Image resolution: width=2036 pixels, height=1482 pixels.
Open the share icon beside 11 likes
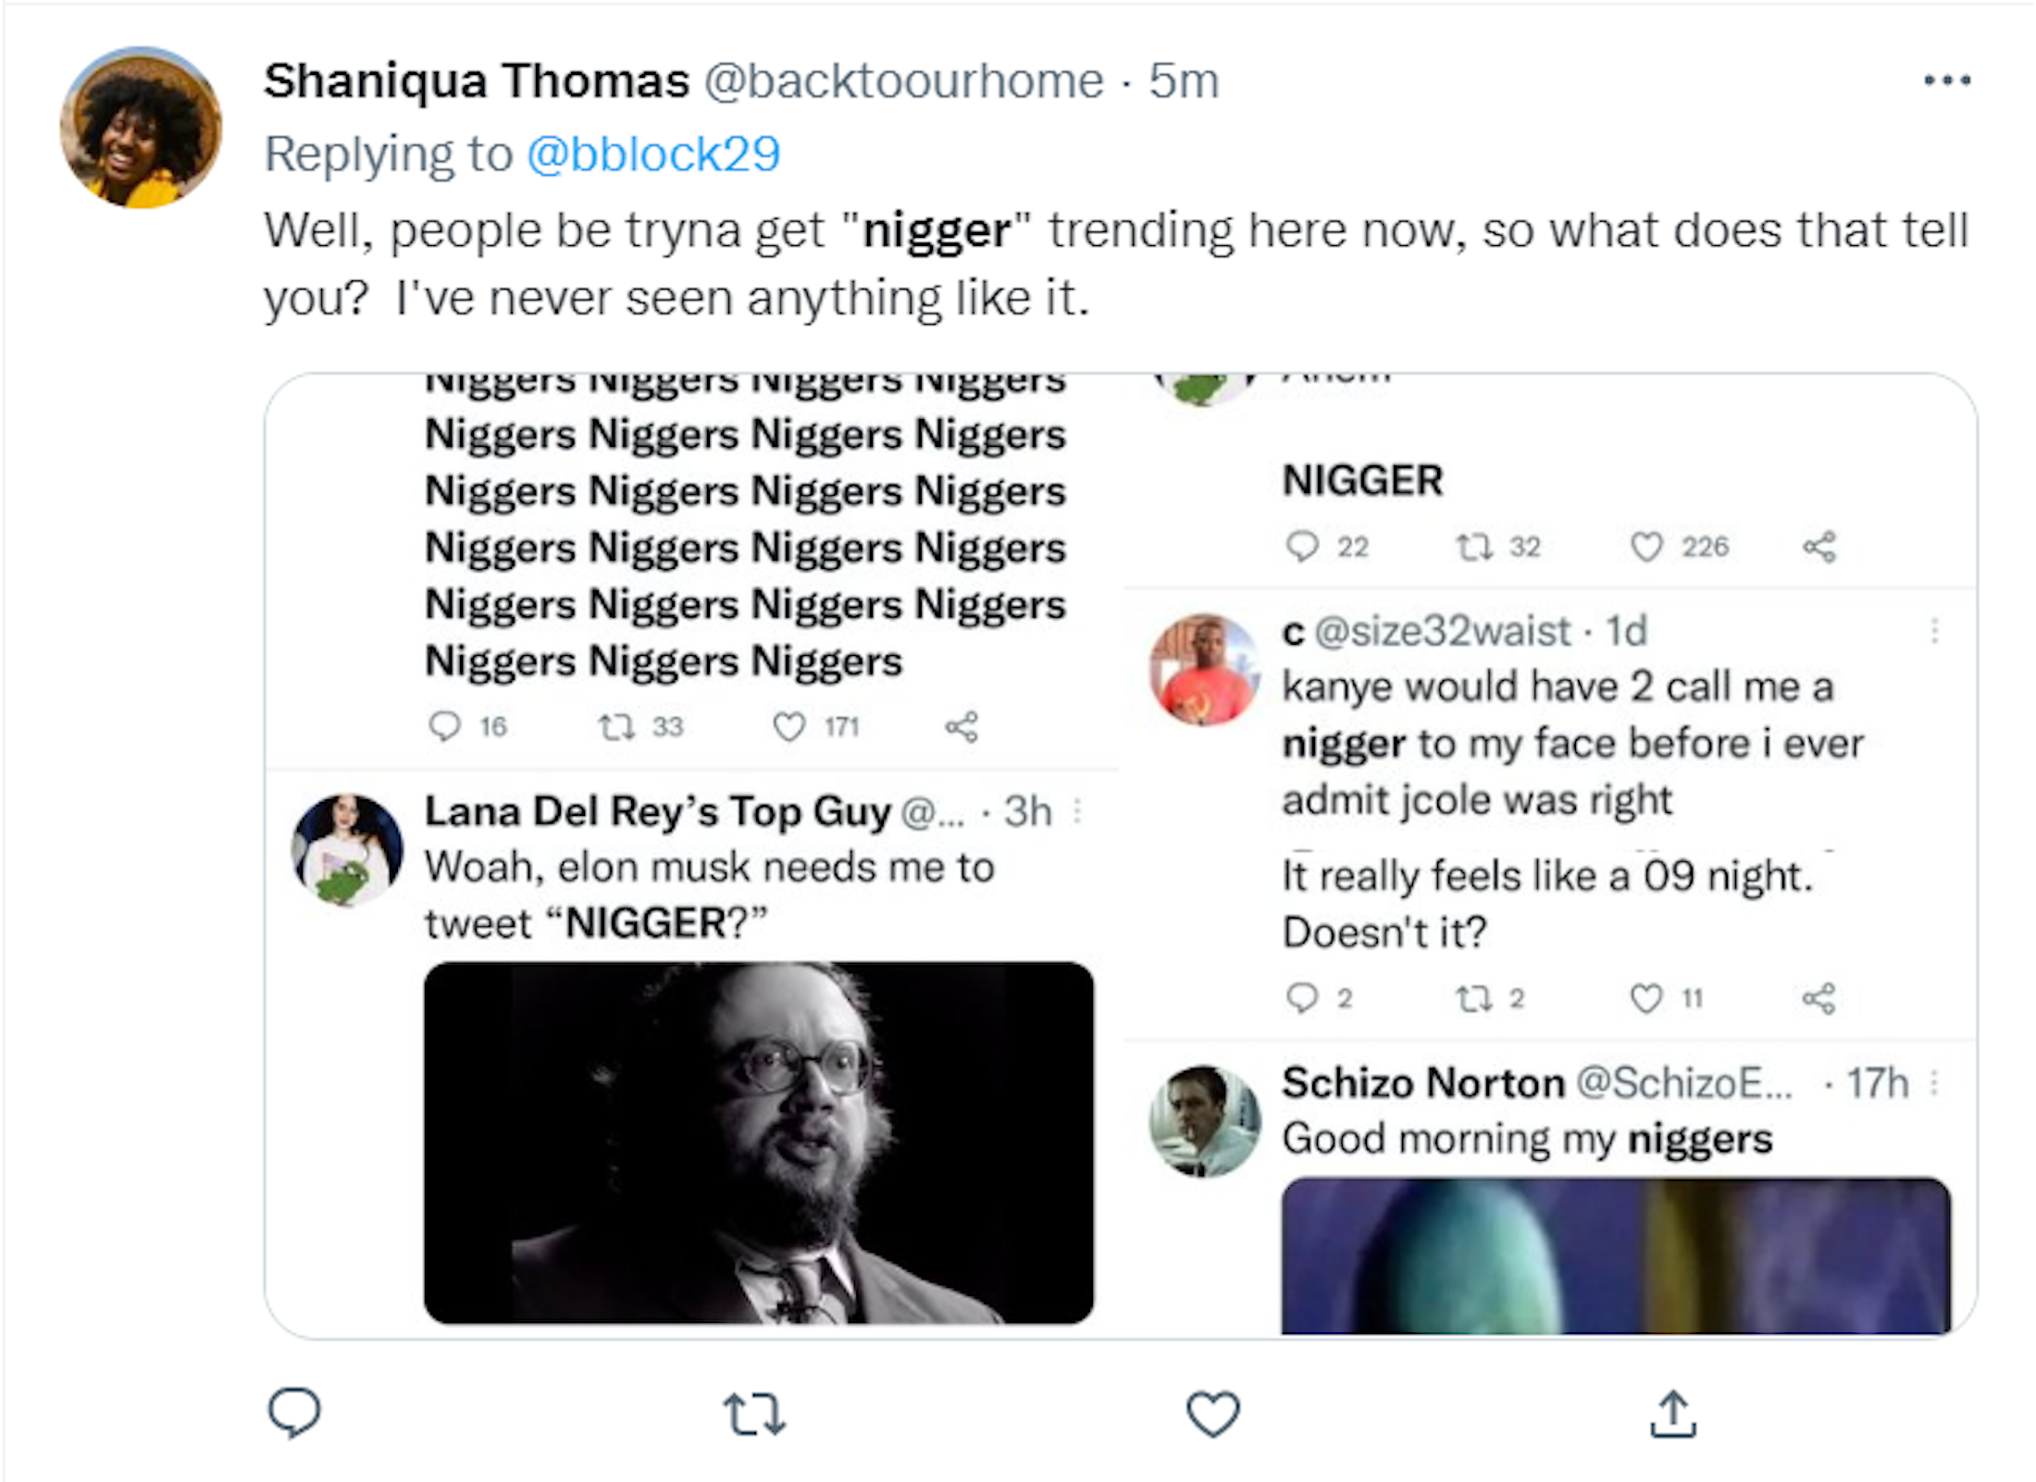[x=1819, y=998]
